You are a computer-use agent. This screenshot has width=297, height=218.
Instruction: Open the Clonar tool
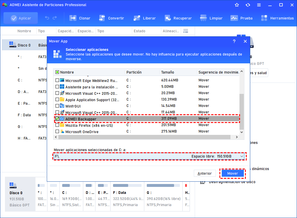click(80, 18)
